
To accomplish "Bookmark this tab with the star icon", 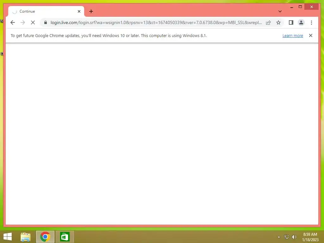I will pos(278,22).
